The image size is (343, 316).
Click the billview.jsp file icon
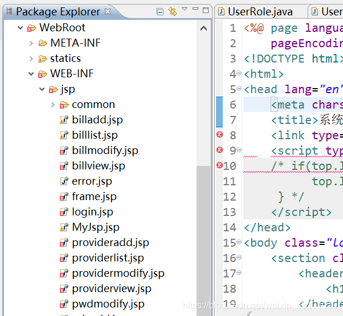(64, 165)
